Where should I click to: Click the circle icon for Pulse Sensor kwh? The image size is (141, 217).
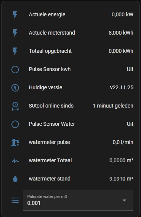pyautogui.click(x=15, y=69)
